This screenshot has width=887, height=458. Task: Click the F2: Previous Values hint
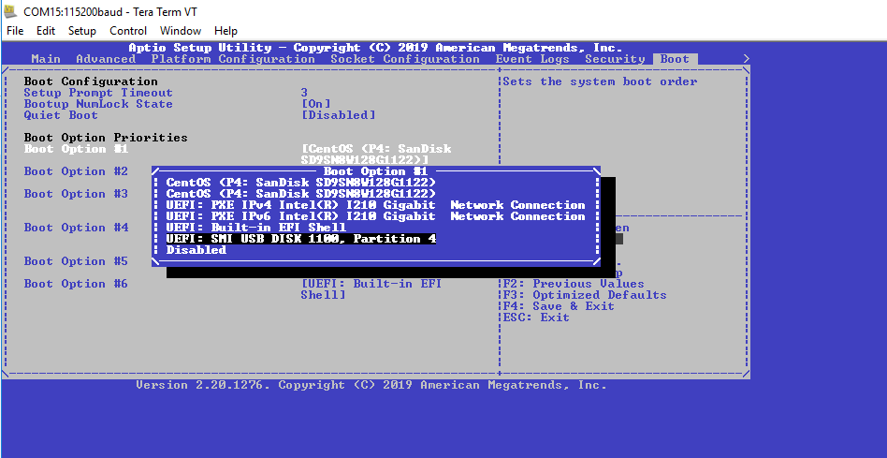[574, 284]
